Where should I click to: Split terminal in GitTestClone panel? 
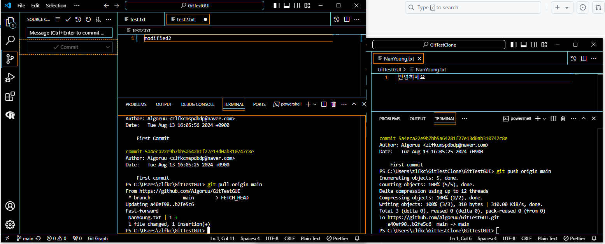[553, 119]
